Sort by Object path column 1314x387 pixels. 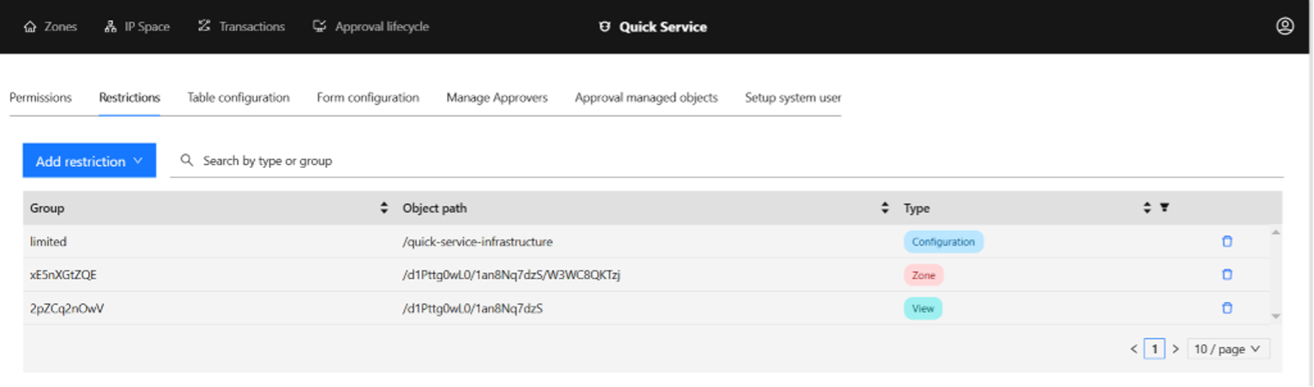click(884, 208)
